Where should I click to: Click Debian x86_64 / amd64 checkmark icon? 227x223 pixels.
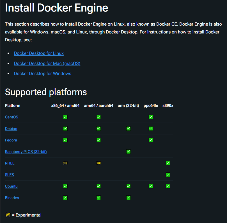tap(65, 129)
